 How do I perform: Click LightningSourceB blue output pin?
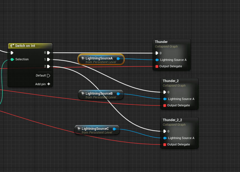pos(118,94)
